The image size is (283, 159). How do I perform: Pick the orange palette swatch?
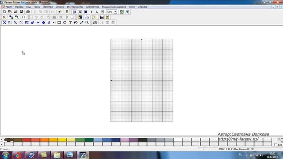(44, 140)
